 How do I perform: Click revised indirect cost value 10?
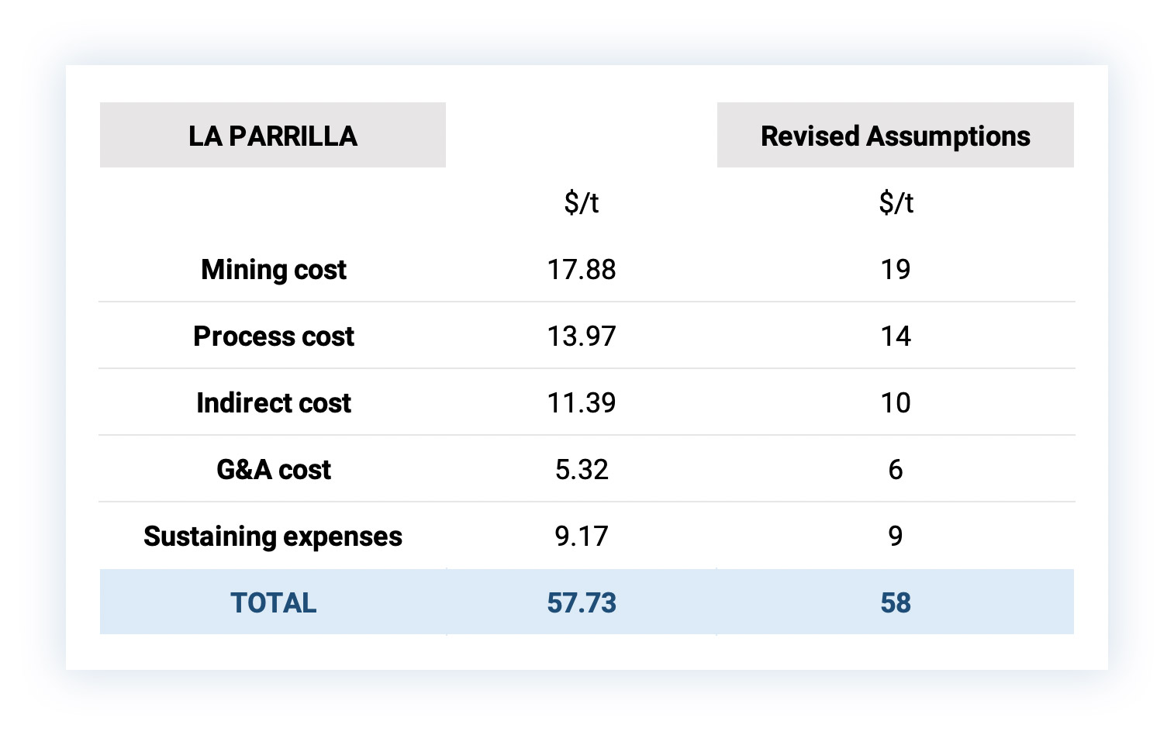coord(896,403)
